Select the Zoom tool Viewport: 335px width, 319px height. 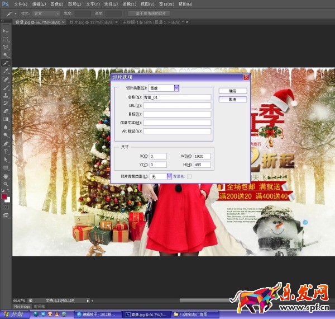(x=6, y=184)
